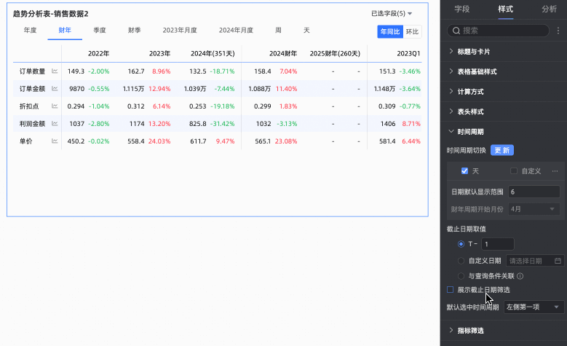Image resolution: width=567 pixels, height=346 pixels.
Task: Select the 自定义日期 radio button
Action: (x=461, y=261)
